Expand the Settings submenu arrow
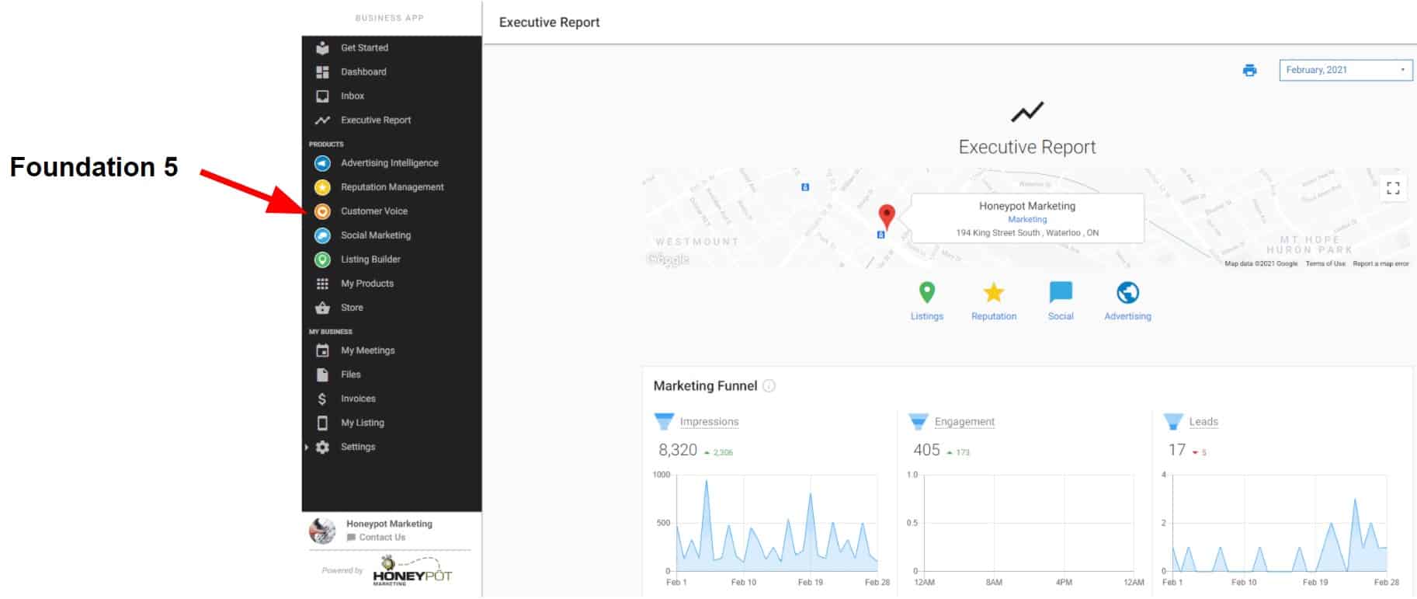The width and height of the screenshot is (1417, 599). click(x=307, y=447)
